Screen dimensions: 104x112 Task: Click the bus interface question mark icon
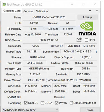click(x=96, y=51)
